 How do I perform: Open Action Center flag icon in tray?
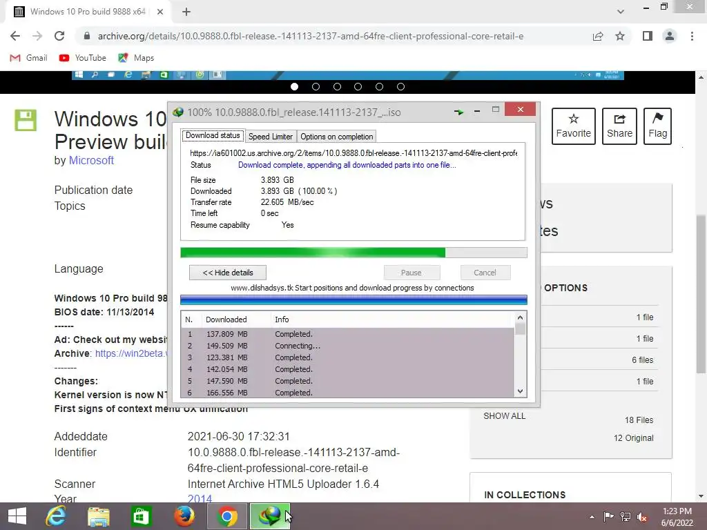coord(608,517)
